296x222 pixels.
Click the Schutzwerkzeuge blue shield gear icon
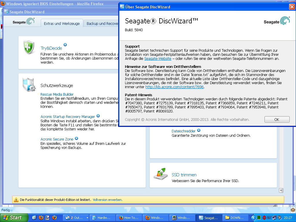click(x=29, y=85)
